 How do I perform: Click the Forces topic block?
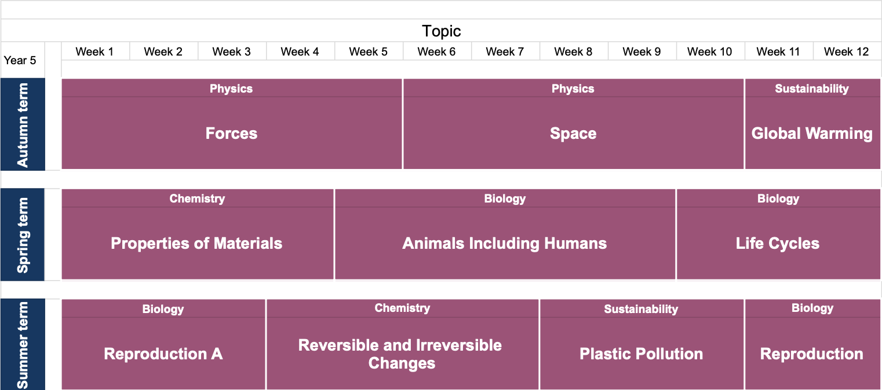[x=231, y=134]
